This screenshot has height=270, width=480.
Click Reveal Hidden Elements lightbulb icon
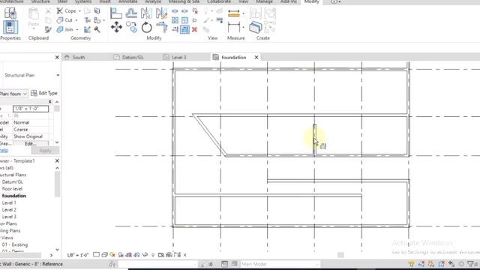[153, 255]
